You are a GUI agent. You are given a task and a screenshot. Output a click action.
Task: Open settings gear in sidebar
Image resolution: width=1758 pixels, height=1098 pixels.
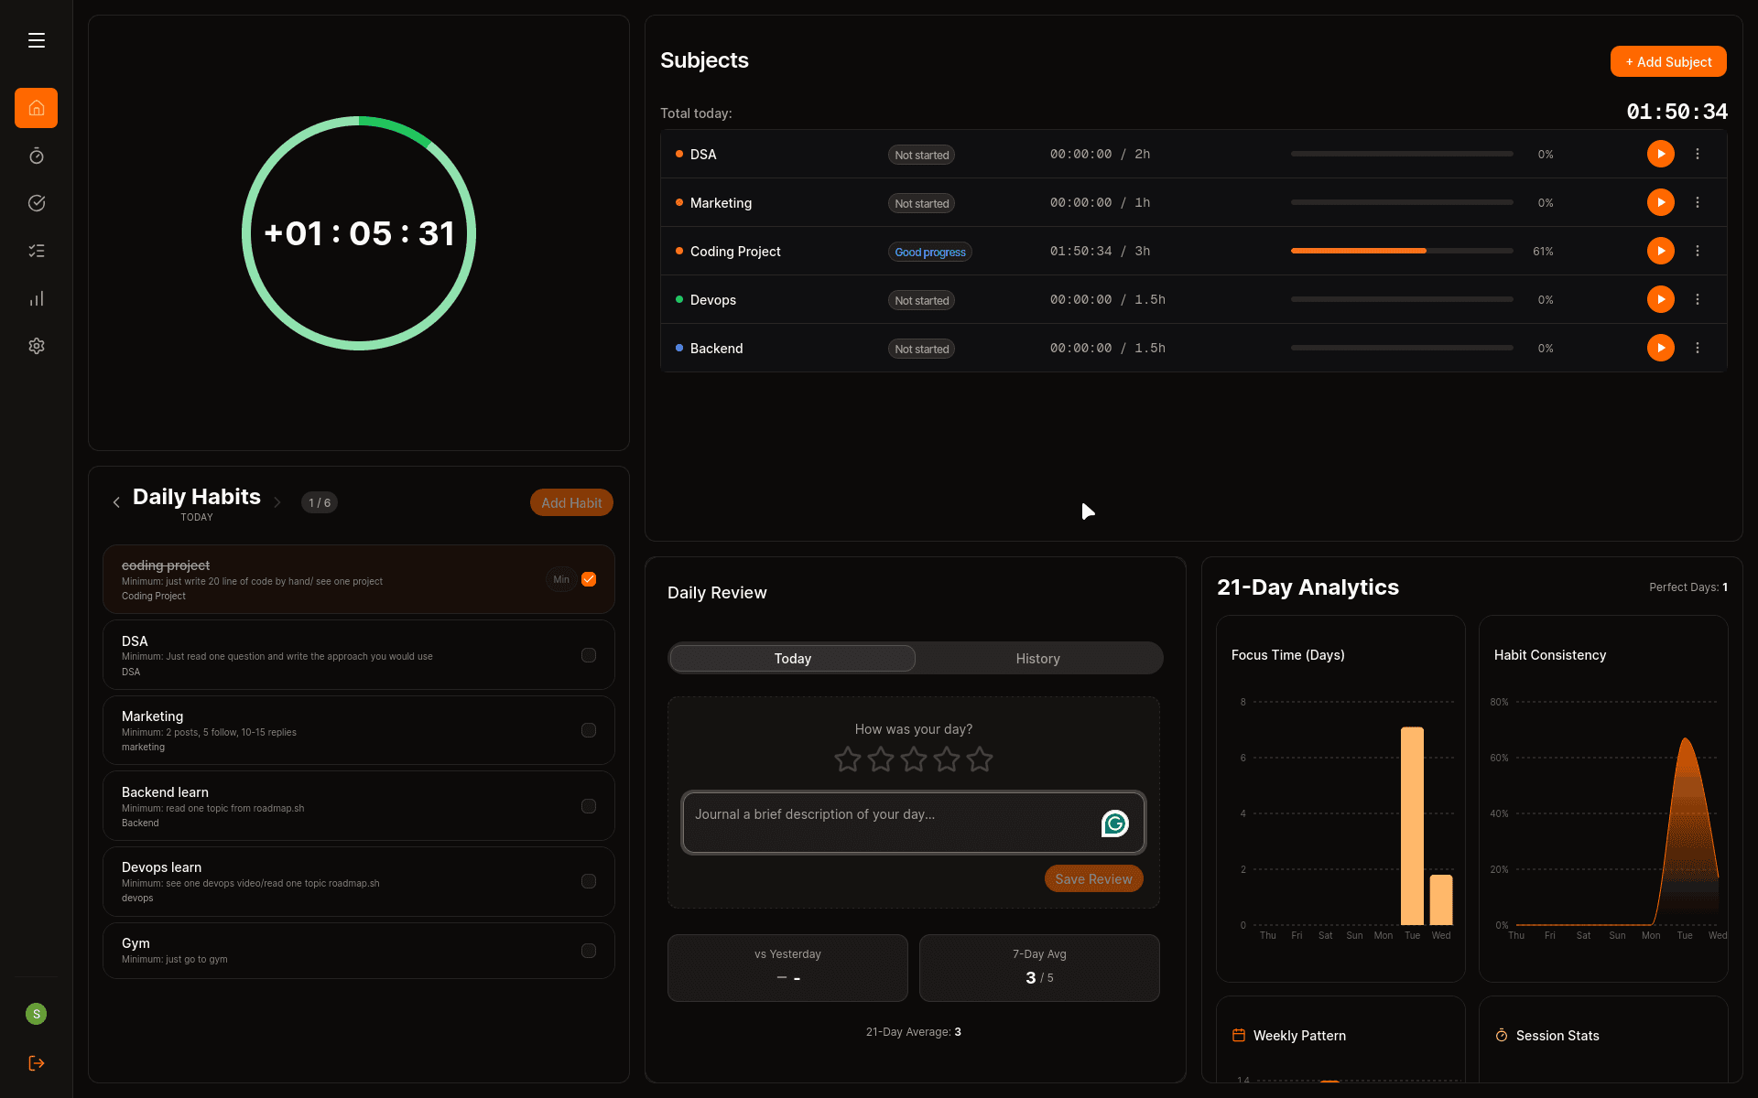37,346
